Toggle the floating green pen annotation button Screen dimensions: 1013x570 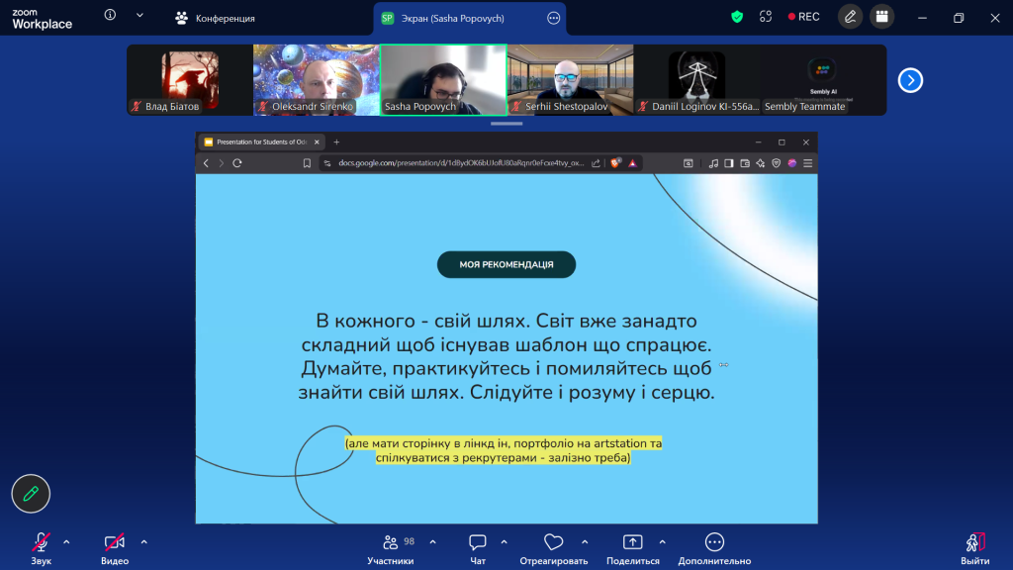coord(31,494)
